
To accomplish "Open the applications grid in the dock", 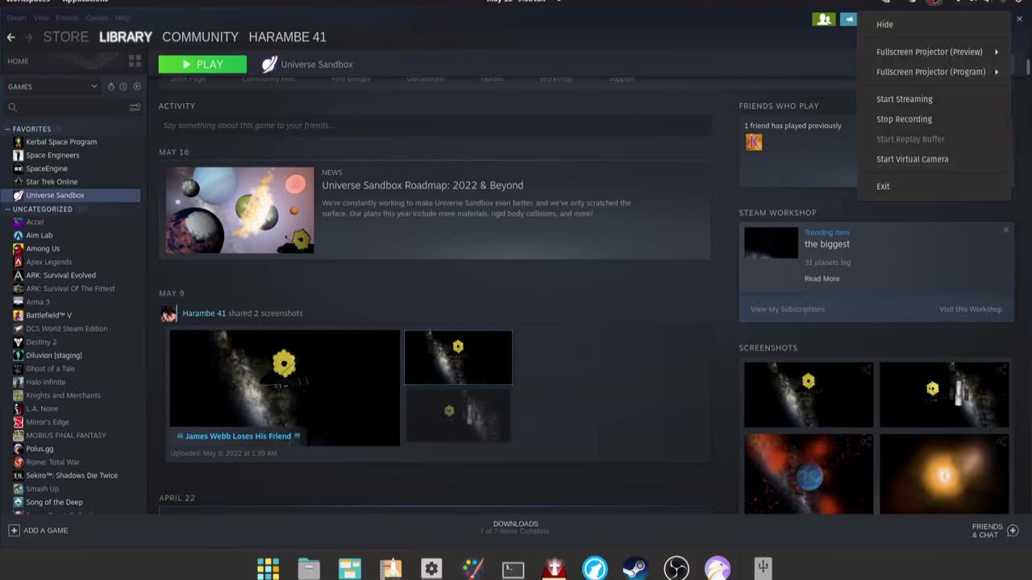I will (x=268, y=569).
